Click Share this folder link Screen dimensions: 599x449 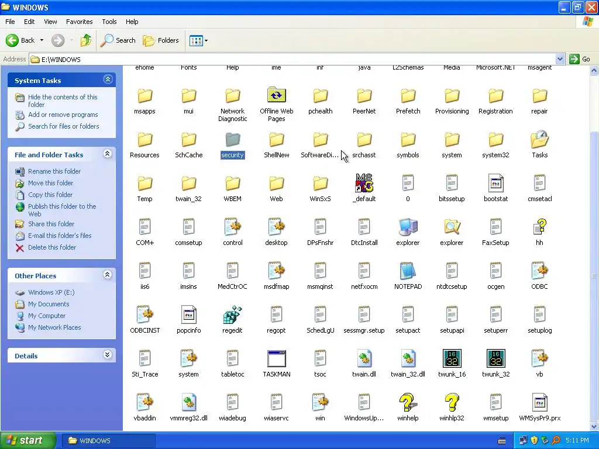coord(51,224)
